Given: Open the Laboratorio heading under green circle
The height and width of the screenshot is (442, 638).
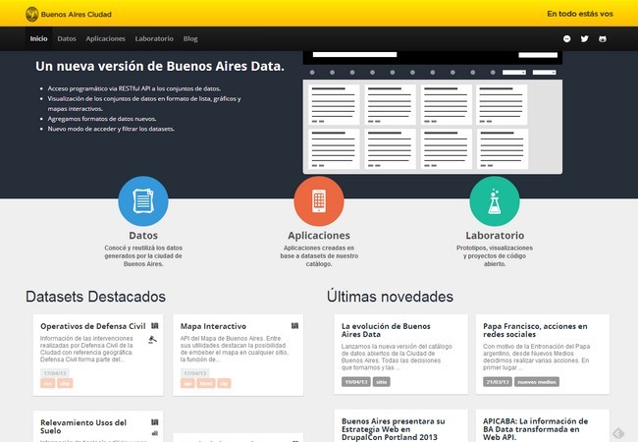Looking at the screenshot, I should click(x=495, y=236).
